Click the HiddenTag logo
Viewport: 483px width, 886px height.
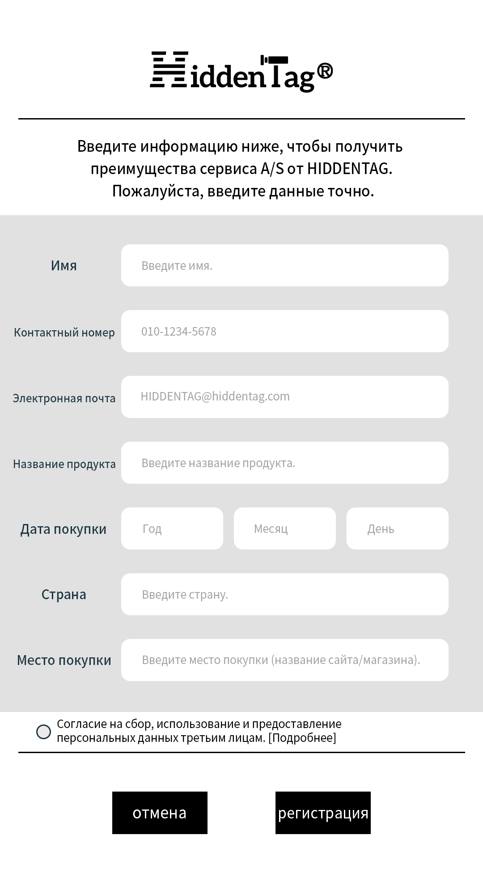pyautogui.click(x=241, y=72)
